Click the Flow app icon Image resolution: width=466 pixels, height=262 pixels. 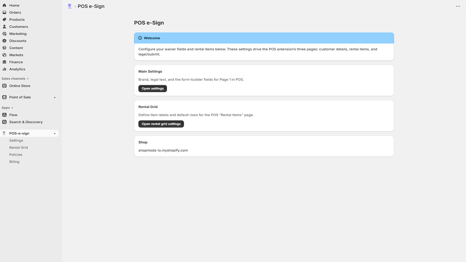pyautogui.click(x=4, y=115)
